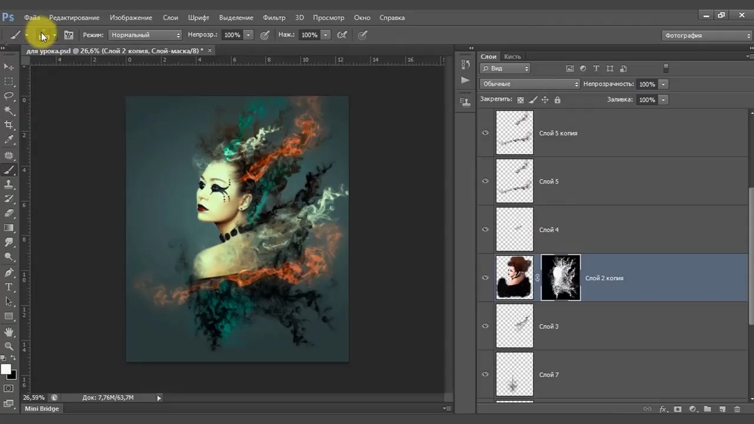Hide layer Слой 5 копия
The height and width of the screenshot is (424, 754).
click(x=485, y=133)
